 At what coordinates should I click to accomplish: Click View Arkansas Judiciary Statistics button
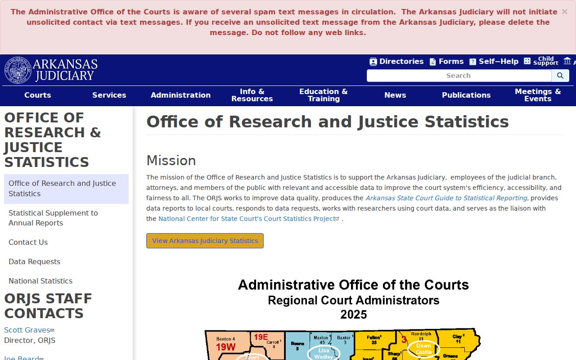tap(205, 241)
